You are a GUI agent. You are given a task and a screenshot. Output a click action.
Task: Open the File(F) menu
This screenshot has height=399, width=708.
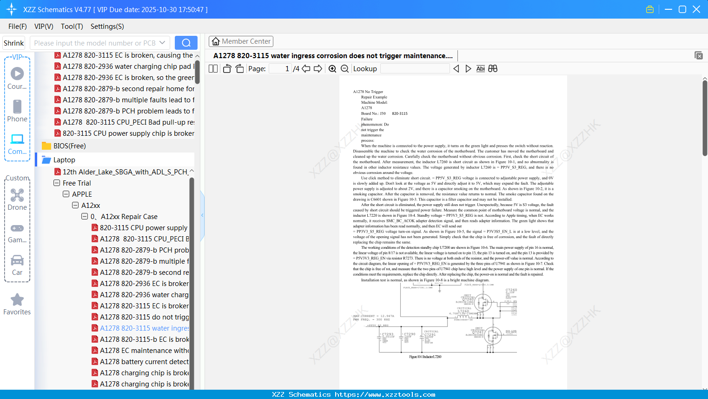click(x=18, y=27)
